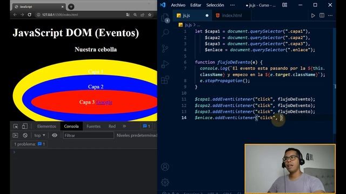Open the page translate icon
The height and width of the screenshot is (194, 346).
point(128,15)
